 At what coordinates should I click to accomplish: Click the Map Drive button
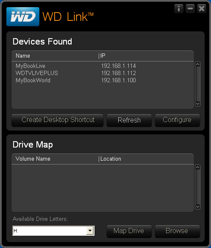pyautogui.click(x=129, y=231)
